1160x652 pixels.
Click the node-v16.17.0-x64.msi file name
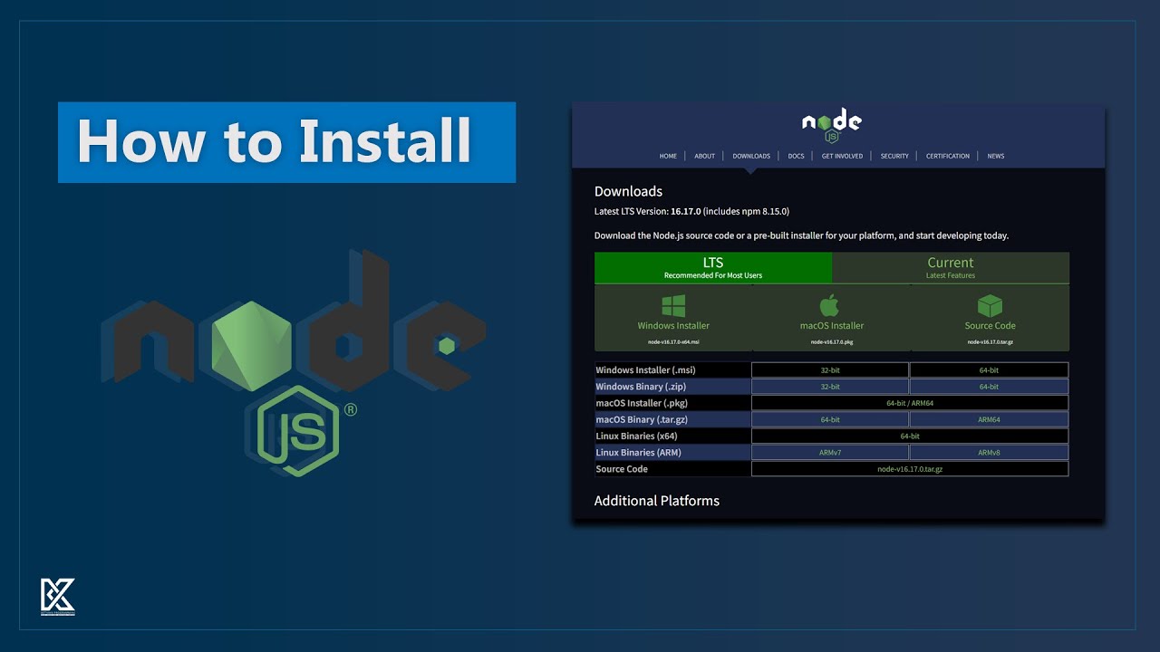pyautogui.click(x=673, y=342)
